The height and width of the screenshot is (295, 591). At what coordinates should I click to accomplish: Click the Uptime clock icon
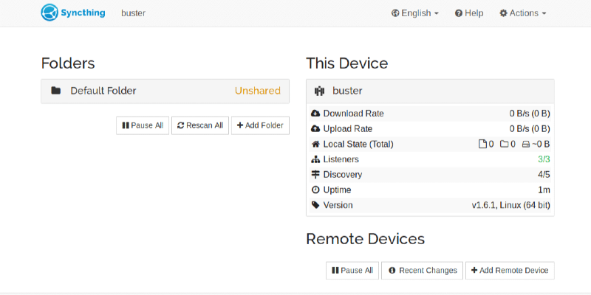(x=316, y=190)
